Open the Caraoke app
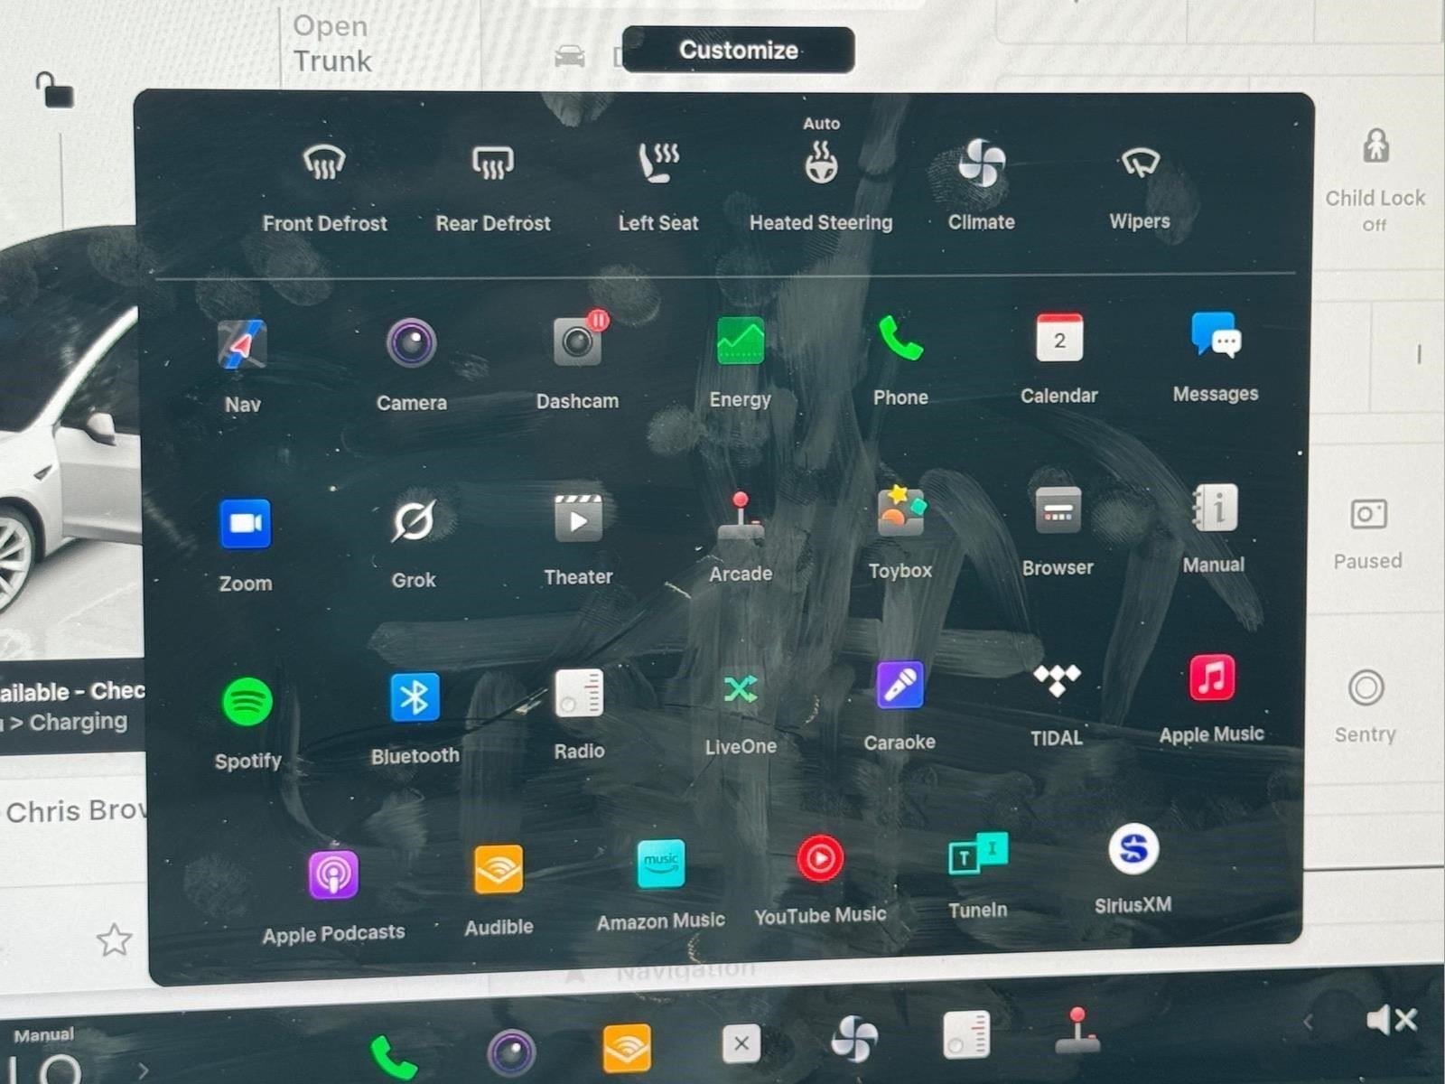Viewport: 1445px width, 1084px height. [x=900, y=686]
